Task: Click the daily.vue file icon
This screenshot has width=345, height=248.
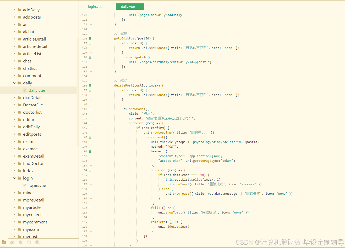Action: (25, 90)
